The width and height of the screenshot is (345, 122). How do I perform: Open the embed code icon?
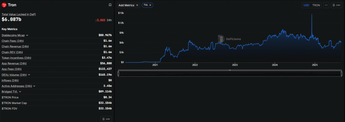326,5
